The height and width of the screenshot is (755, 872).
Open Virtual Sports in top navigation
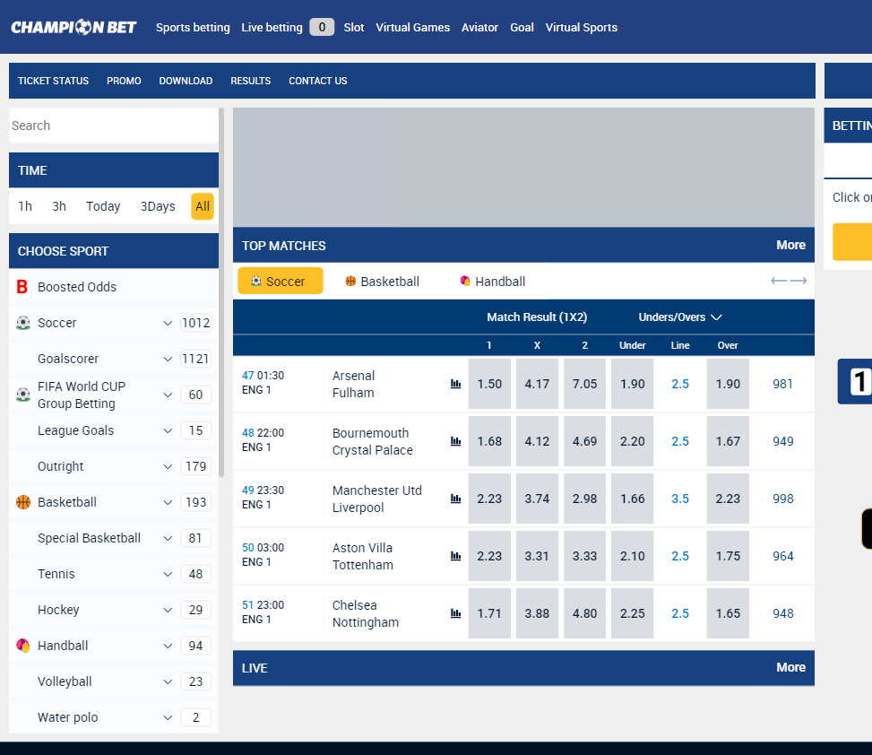[x=581, y=27]
